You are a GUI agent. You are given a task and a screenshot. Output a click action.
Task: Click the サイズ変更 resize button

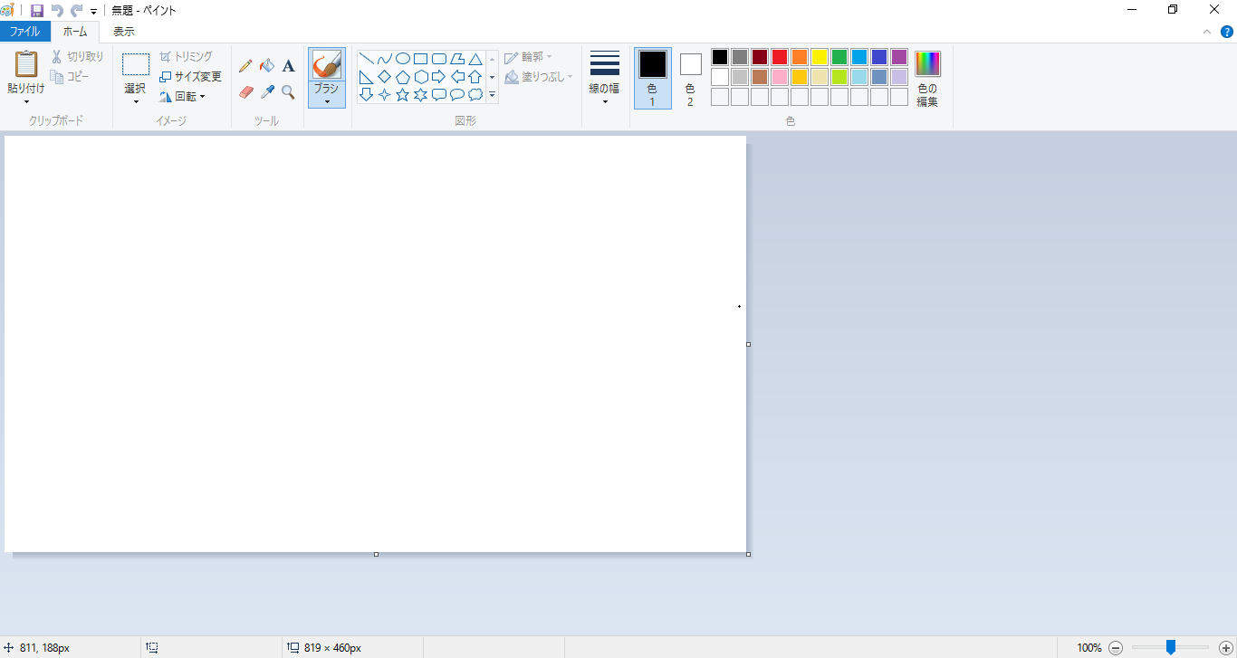click(x=190, y=77)
